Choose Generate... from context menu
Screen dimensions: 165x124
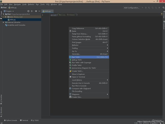click(x=89, y=54)
